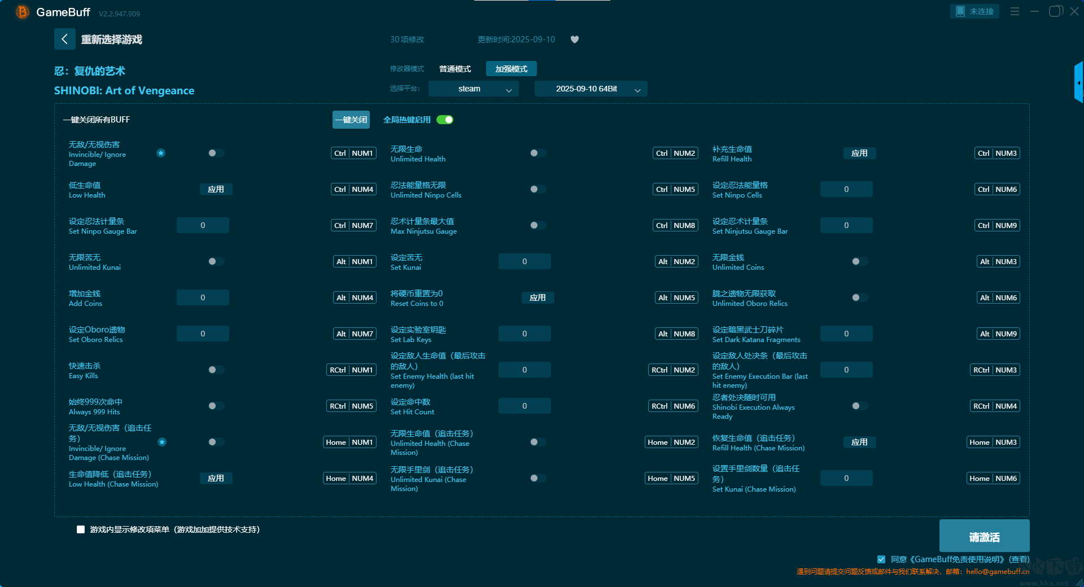The height and width of the screenshot is (587, 1084).
Task: Focus the Set Enemy Execution Bar field
Action: point(846,370)
